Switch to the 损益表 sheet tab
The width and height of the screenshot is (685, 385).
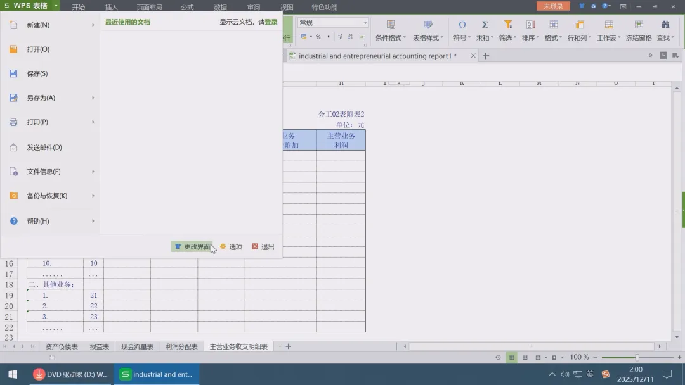[99, 346]
